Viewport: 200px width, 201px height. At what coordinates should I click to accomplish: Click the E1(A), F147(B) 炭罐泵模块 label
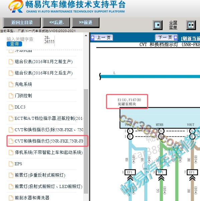(x=129, y=102)
